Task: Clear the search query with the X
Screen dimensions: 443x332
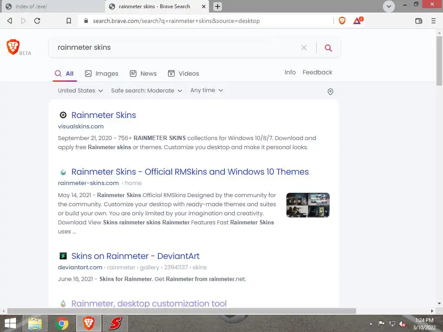Action: tap(304, 48)
